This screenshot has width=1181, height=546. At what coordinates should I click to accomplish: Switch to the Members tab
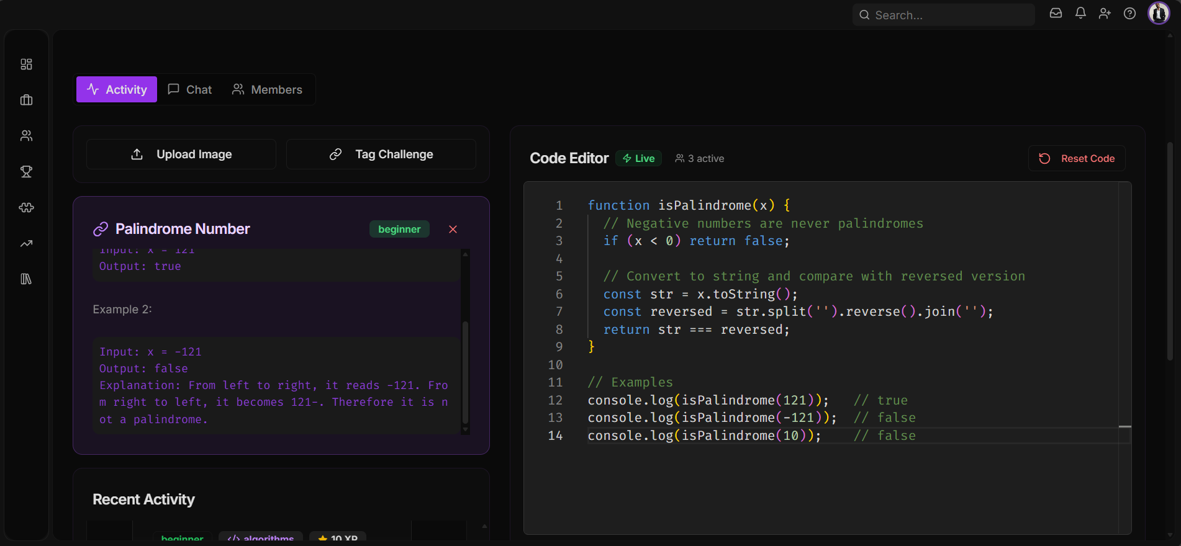click(x=267, y=89)
